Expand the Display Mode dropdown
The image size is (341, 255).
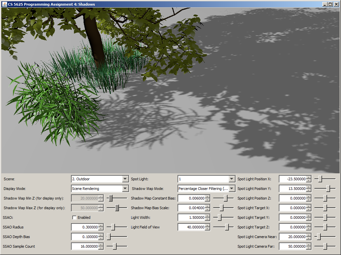tap(125, 189)
